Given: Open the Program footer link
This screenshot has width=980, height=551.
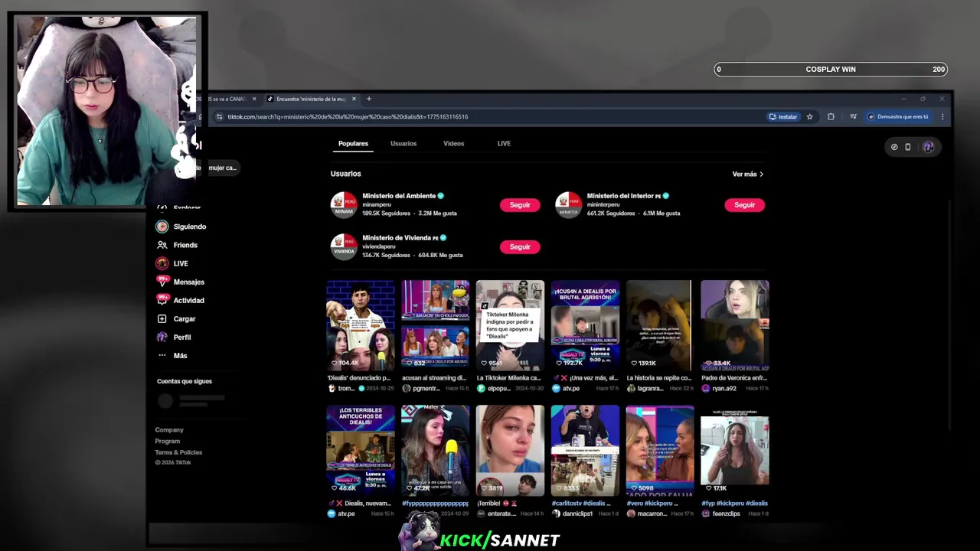Looking at the screenshot, I should (168, 441).
